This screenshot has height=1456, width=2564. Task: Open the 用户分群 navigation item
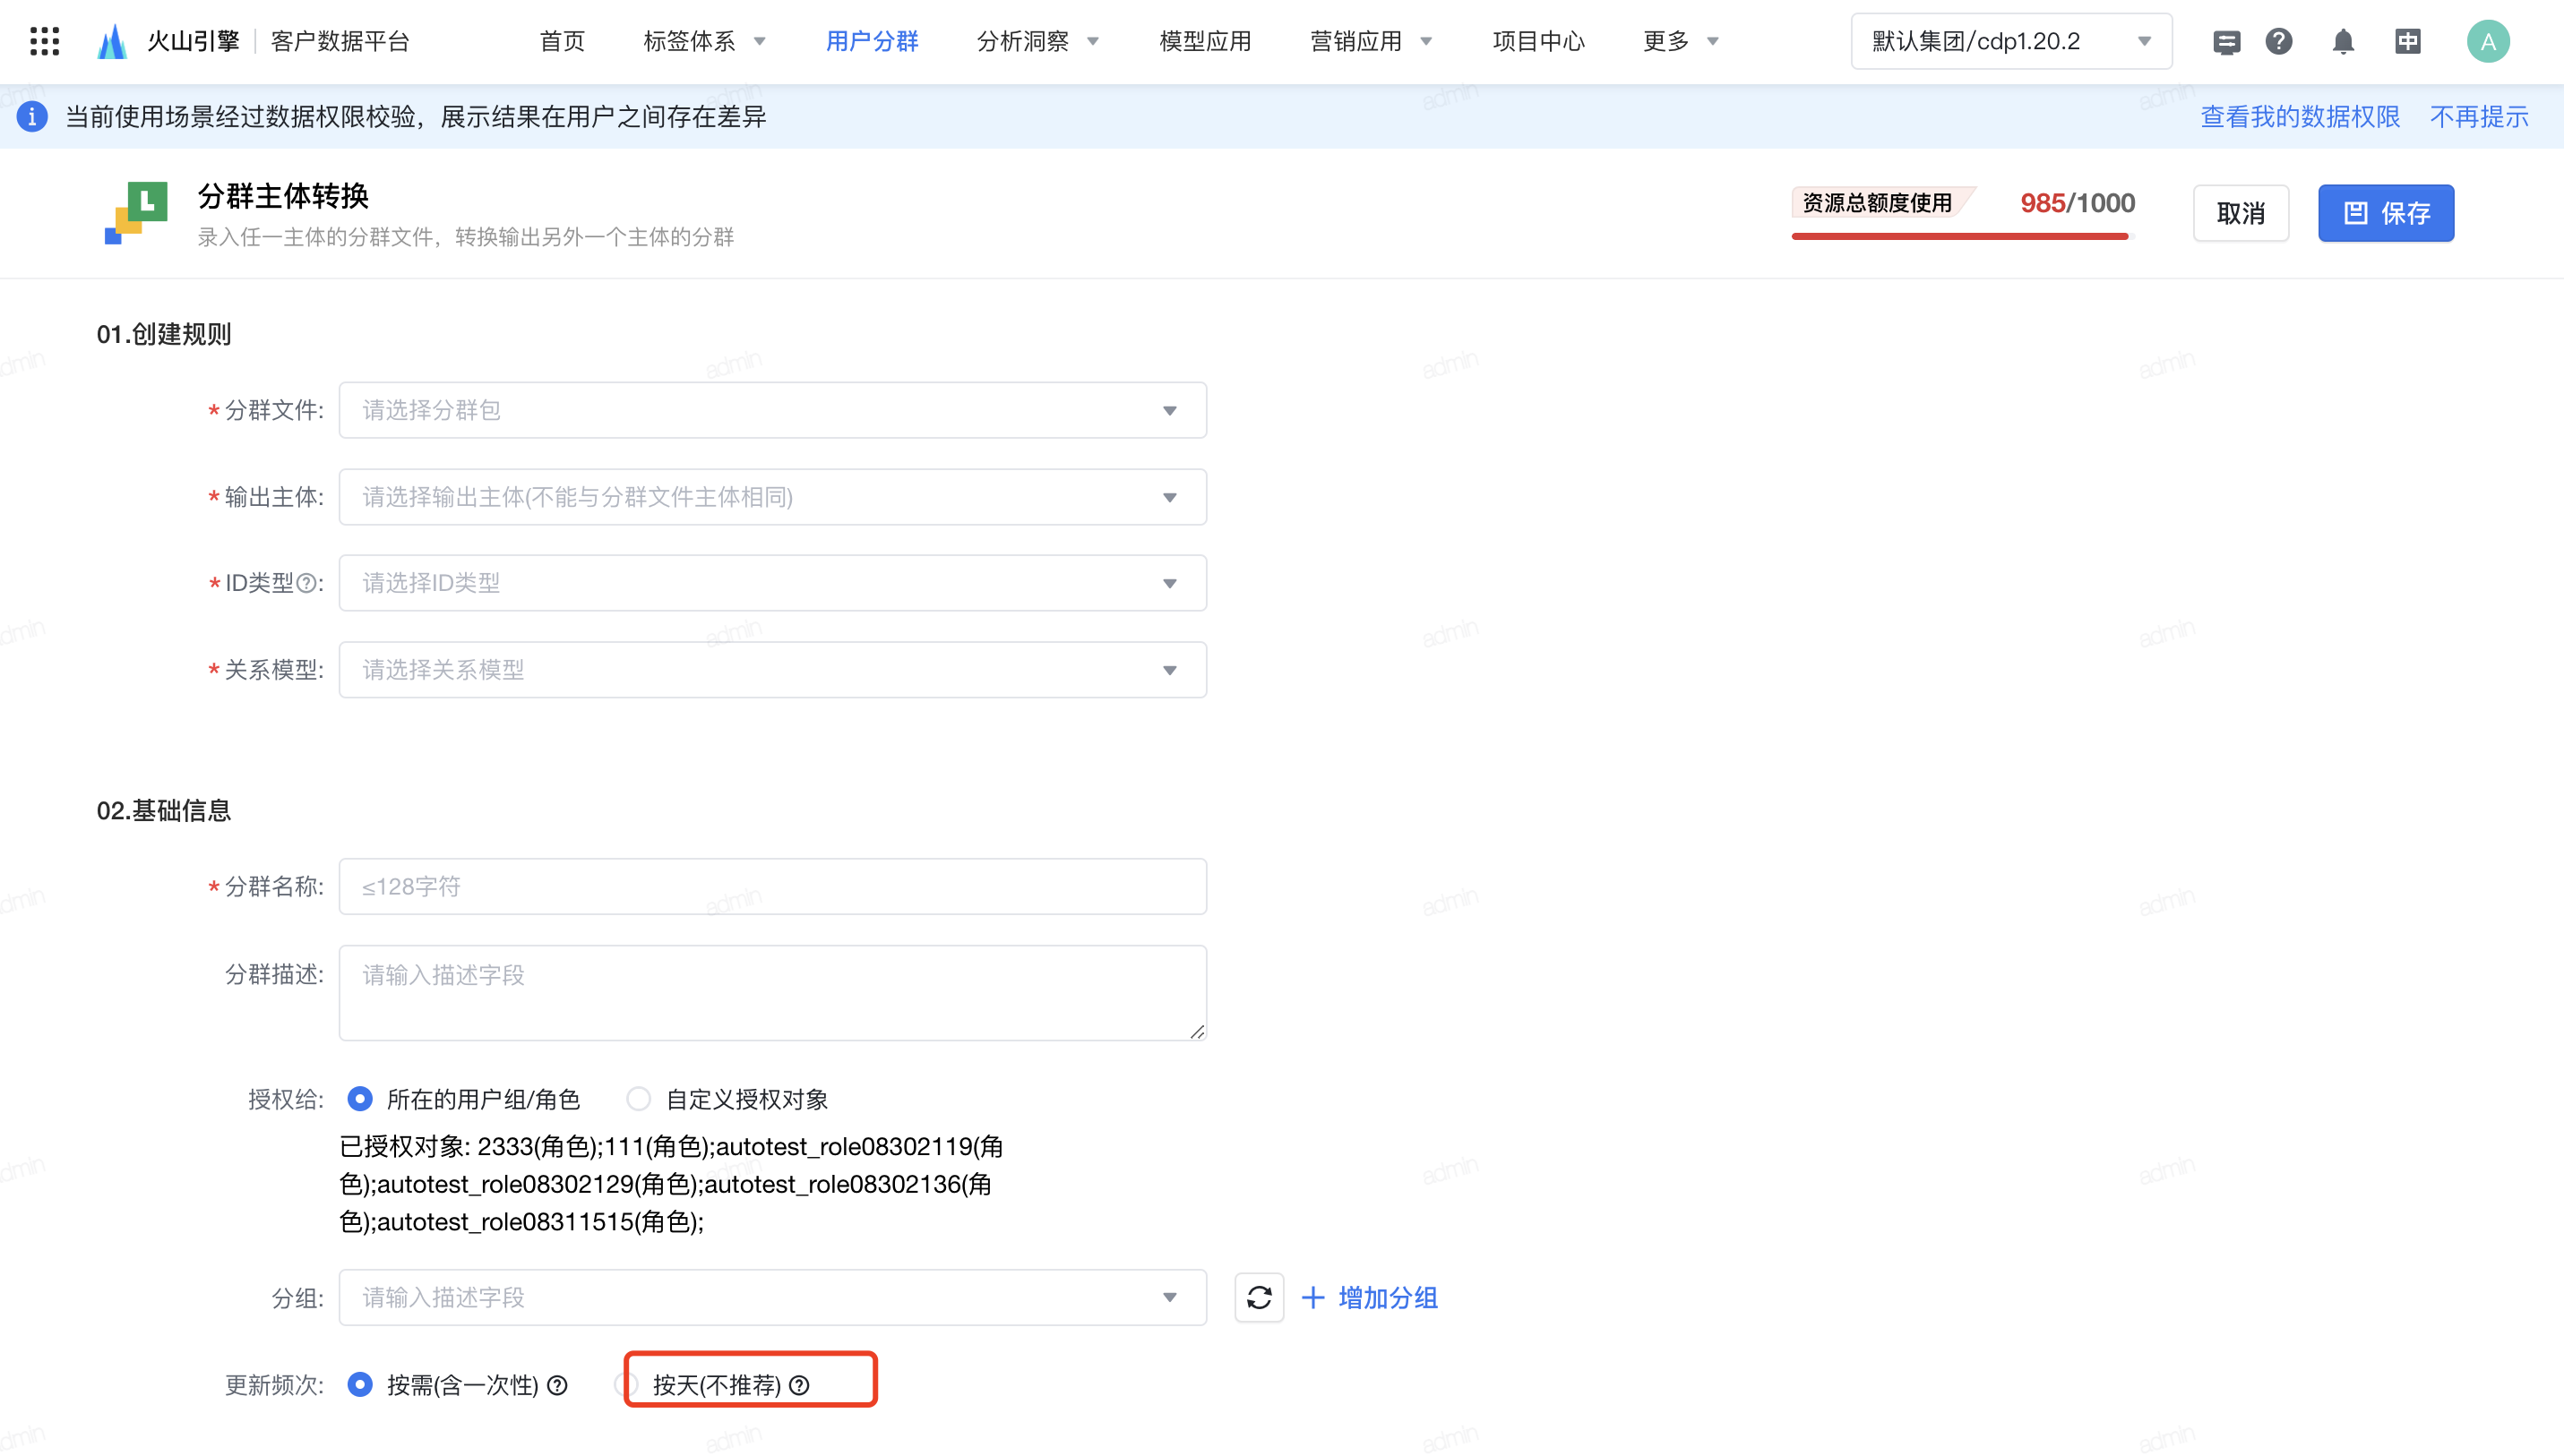pyautogui.click(x=872, y=41)
